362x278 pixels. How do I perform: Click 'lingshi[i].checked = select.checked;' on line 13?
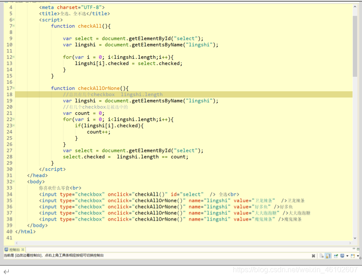click(x=129, y=63)
